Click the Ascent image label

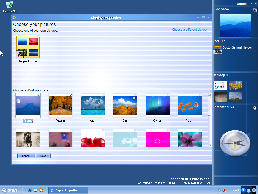pyautogui.click(x=28, y=120)
